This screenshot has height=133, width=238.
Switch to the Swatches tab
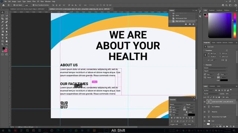pos(212,10)
